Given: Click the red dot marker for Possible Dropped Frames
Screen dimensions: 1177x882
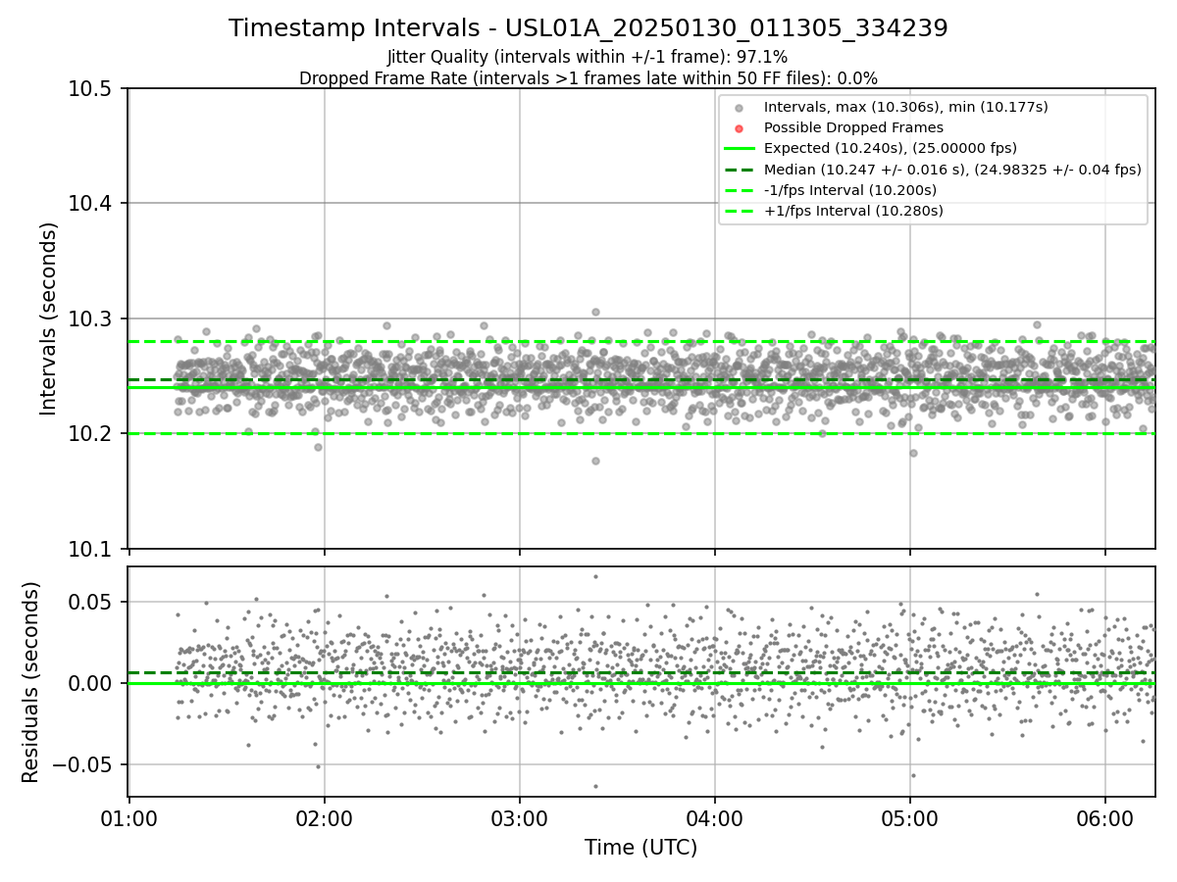Looking at the screenshot, I should [x=740, y=128].
